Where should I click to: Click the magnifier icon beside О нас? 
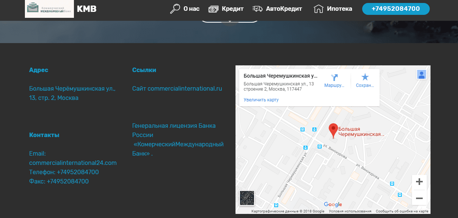point(175,9)
